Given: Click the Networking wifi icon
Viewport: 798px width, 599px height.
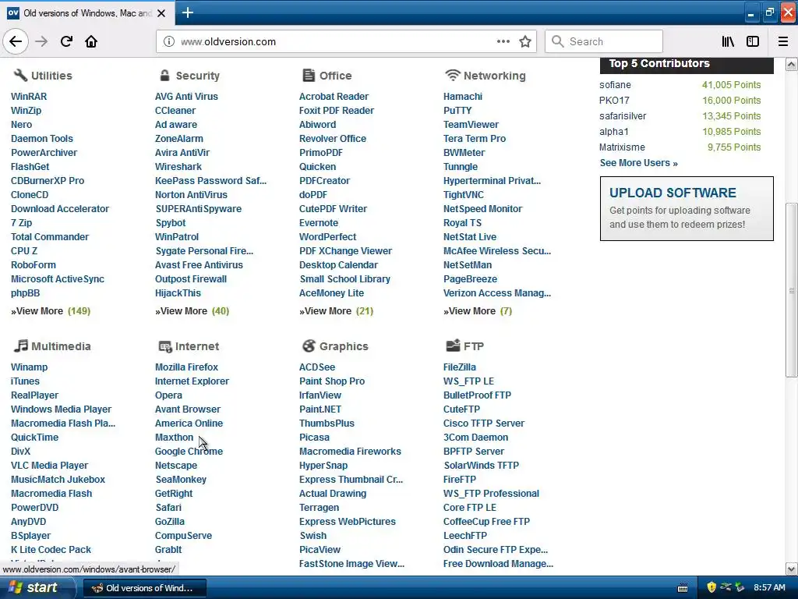Looking at the screenshot, I should [x=452, y=76].
